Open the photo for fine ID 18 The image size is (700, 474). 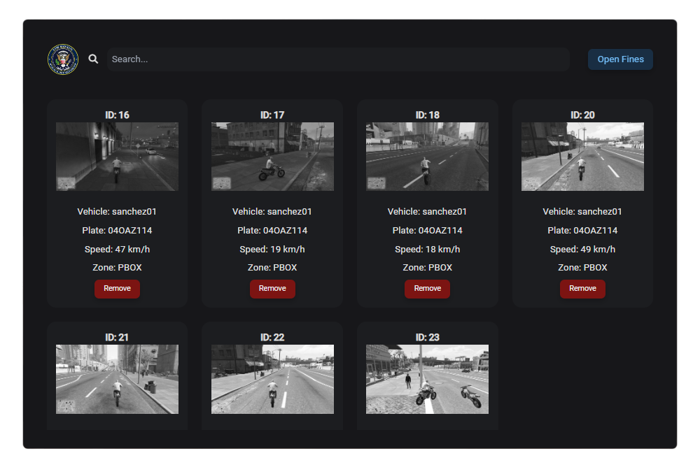coord(427,157)
